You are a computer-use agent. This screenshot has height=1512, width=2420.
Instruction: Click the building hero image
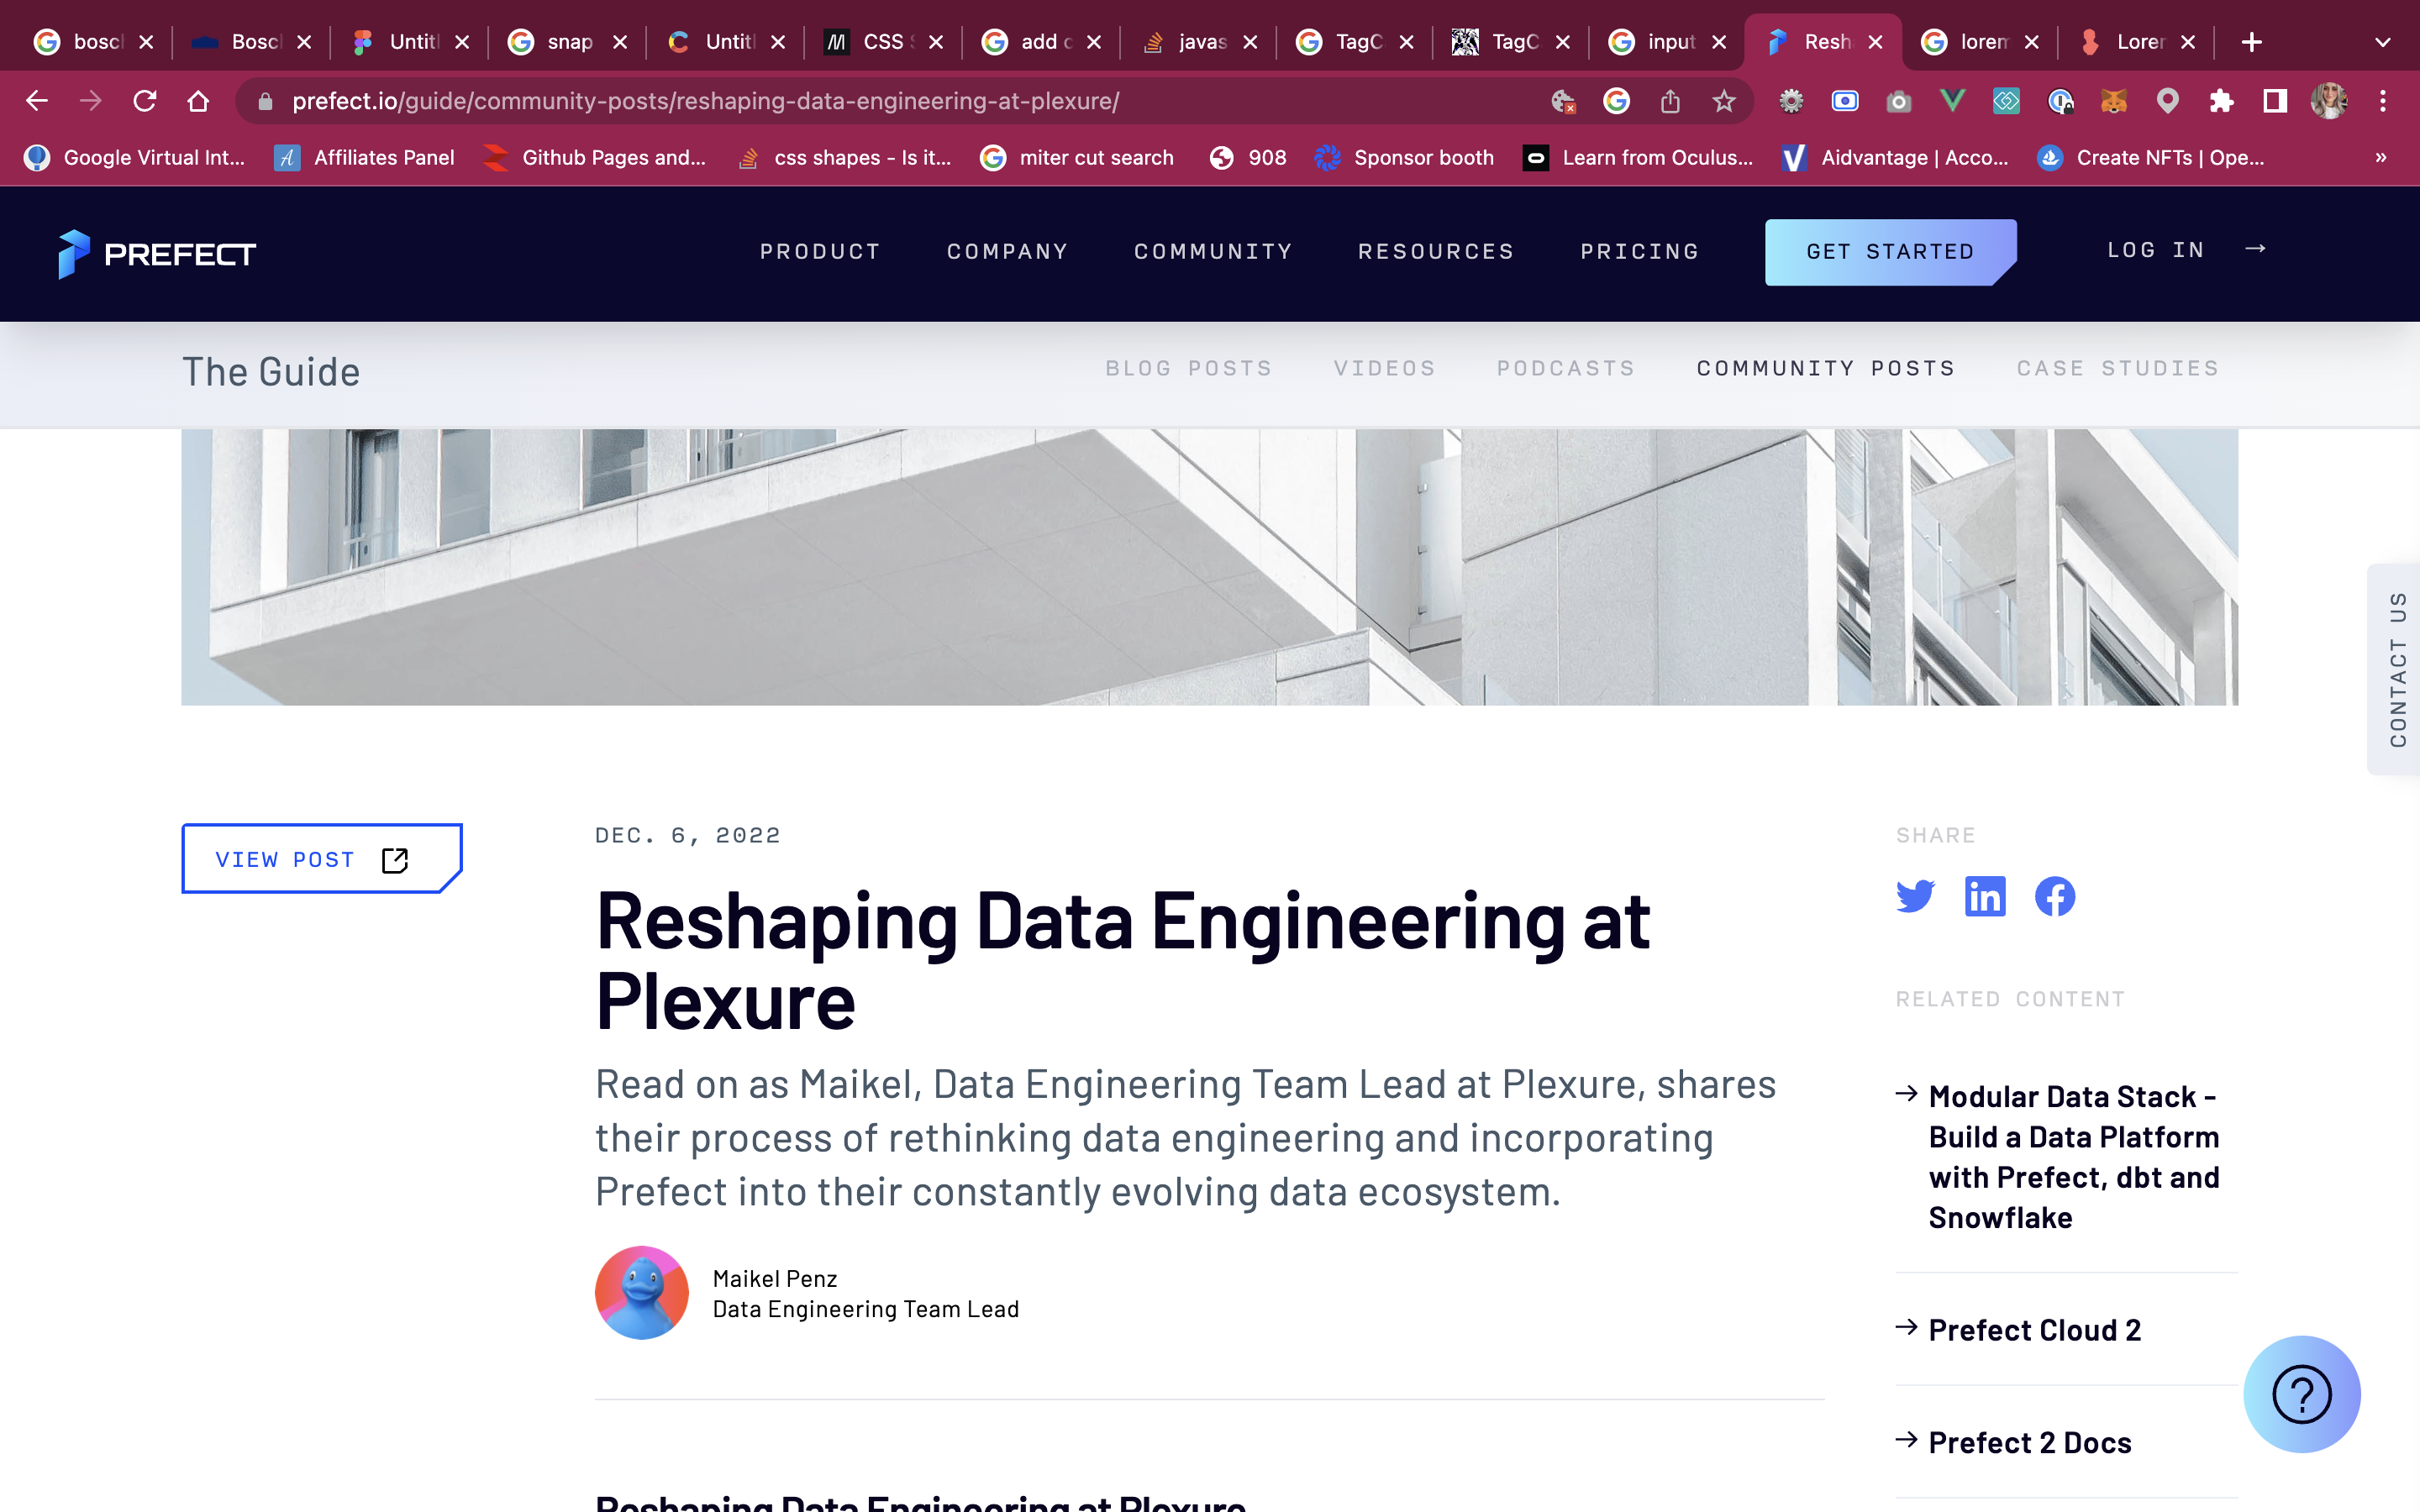[1209, 567]
